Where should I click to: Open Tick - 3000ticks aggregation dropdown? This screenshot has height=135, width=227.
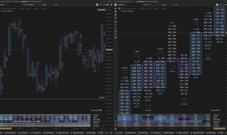(31, 5)
